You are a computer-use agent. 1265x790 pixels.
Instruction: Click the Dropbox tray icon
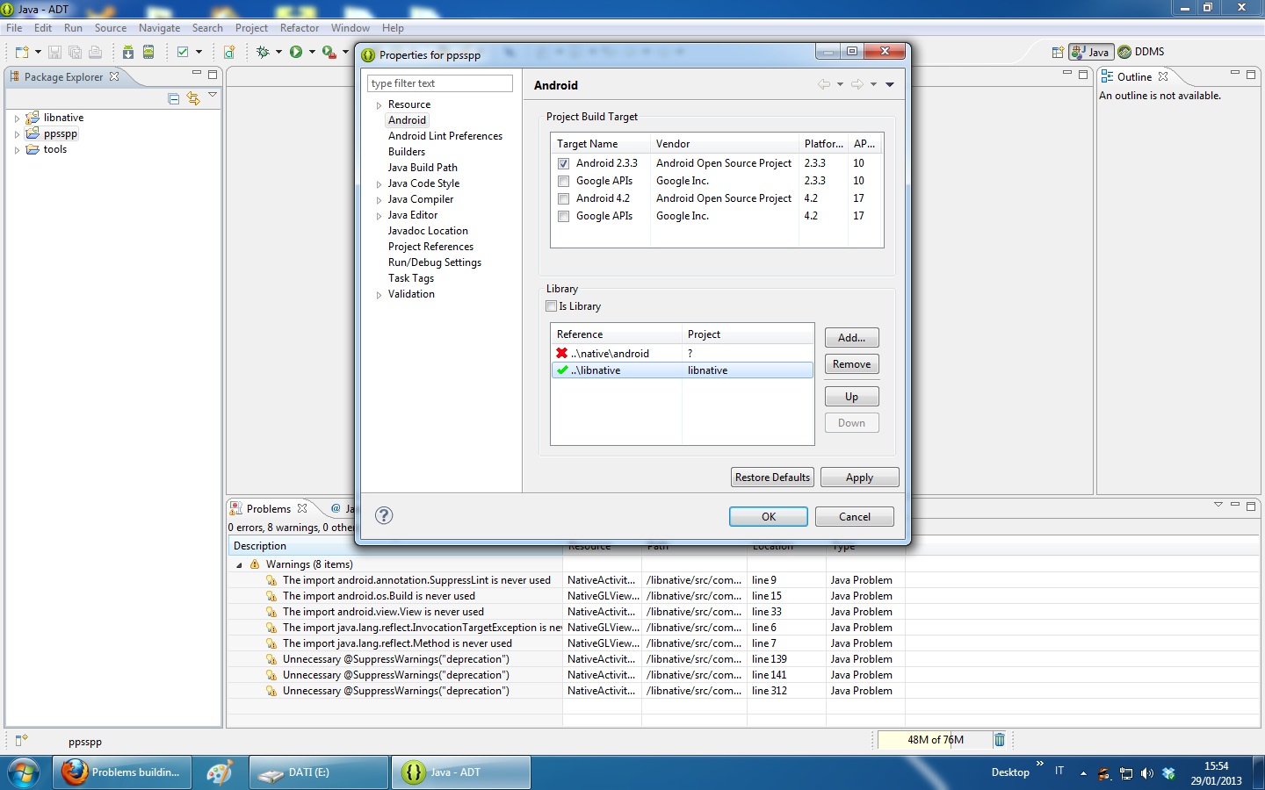1168,773
